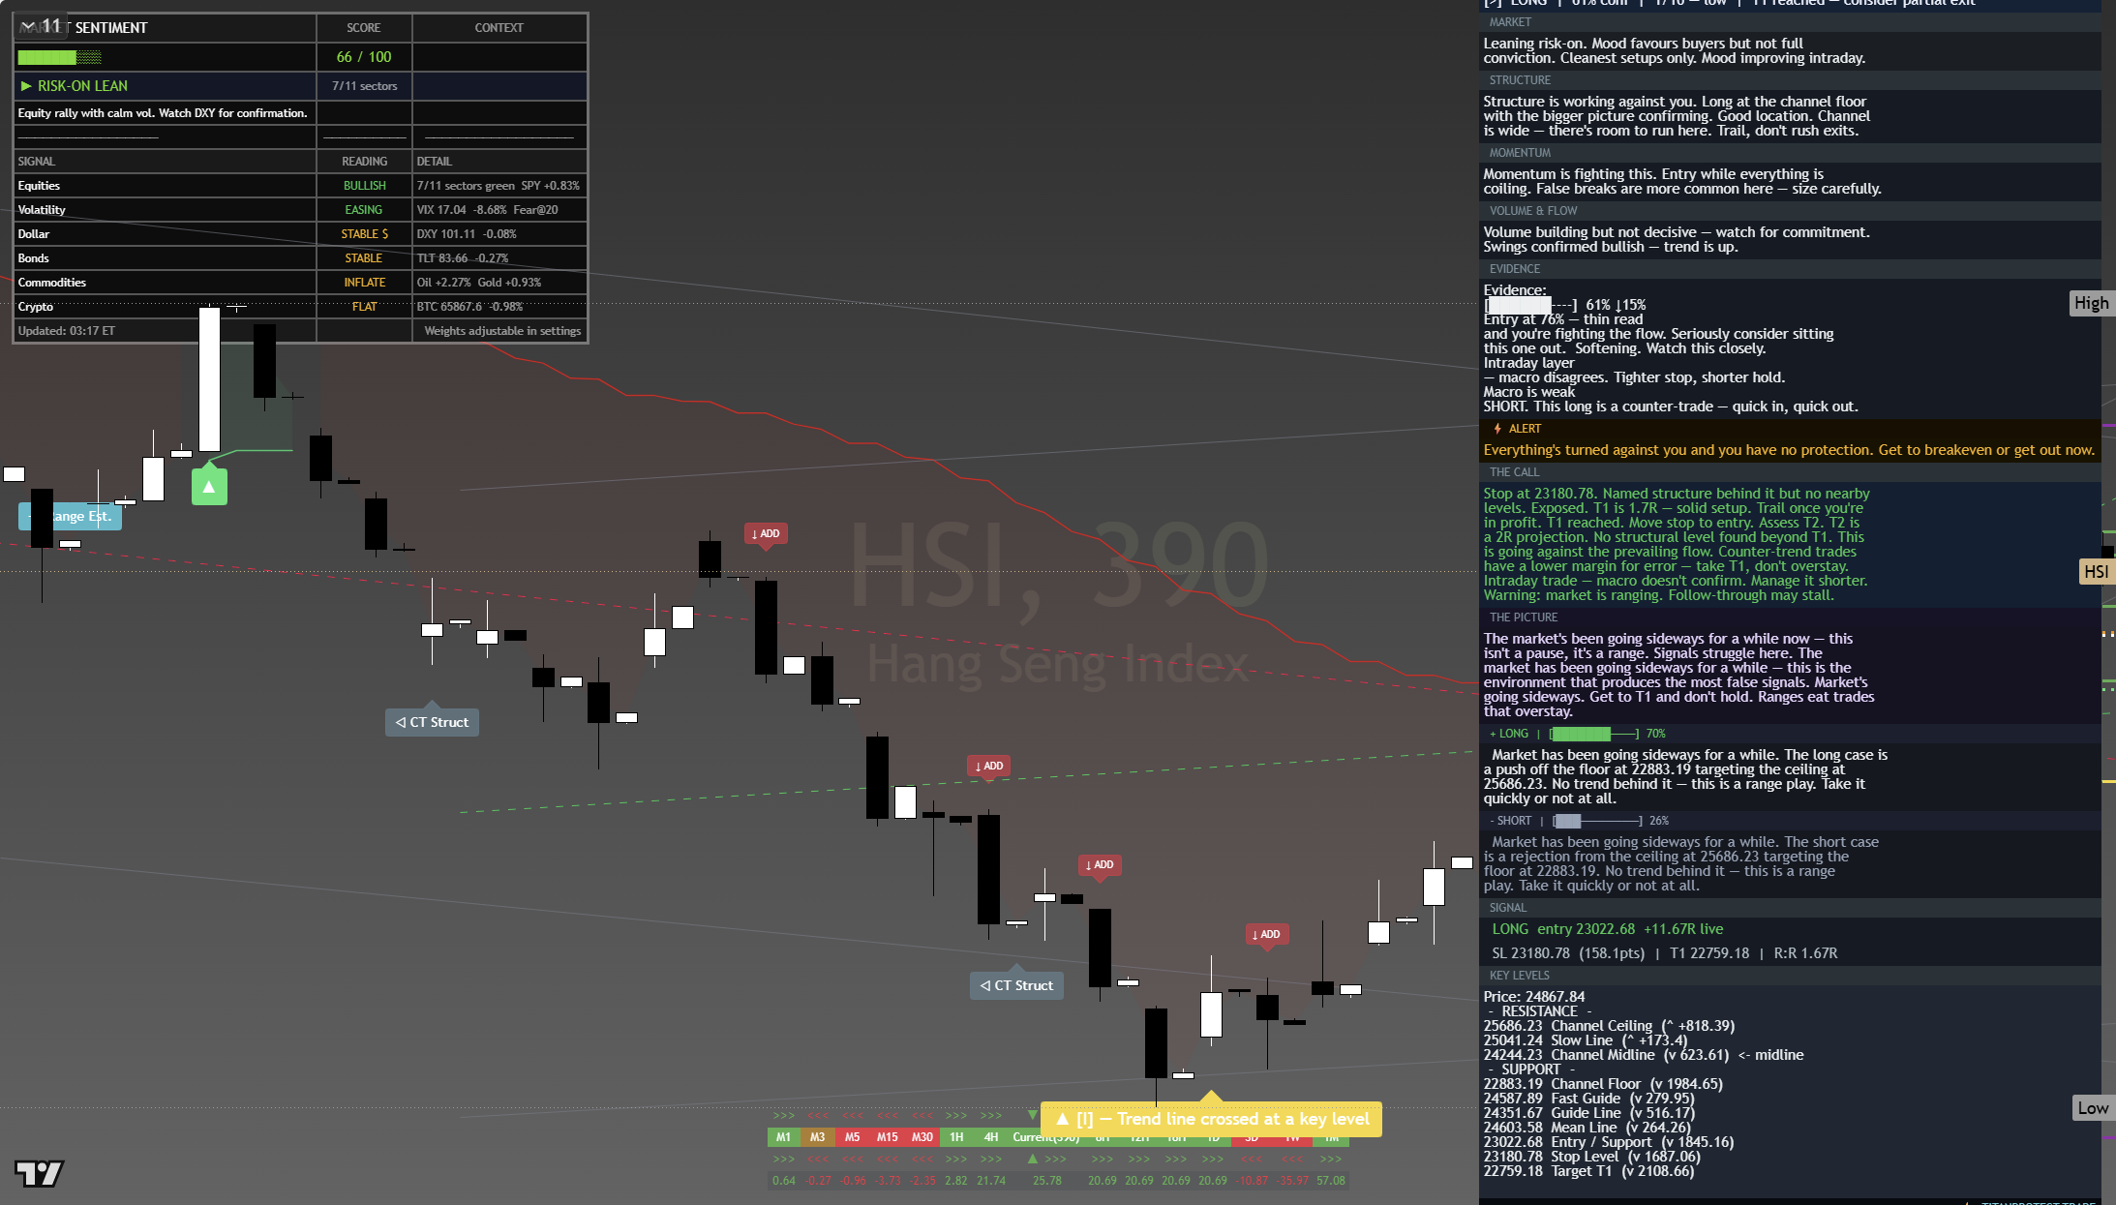Click the 'FLAT' reading cell

[364, 307]
